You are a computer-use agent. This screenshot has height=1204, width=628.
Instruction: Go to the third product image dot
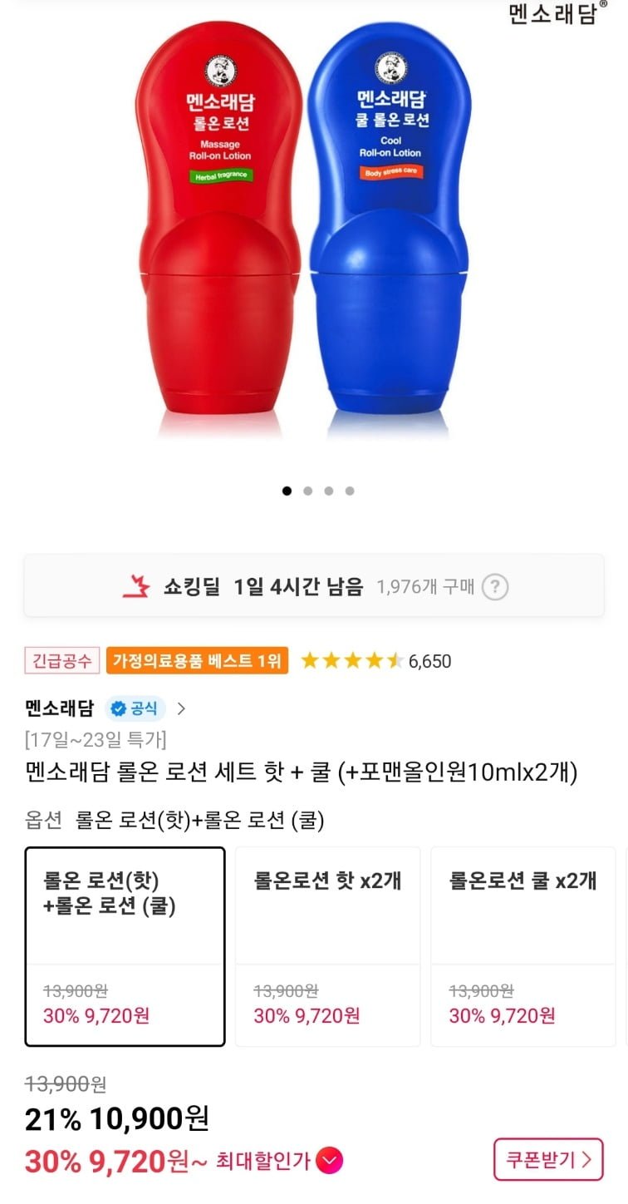tap(328, 491)
